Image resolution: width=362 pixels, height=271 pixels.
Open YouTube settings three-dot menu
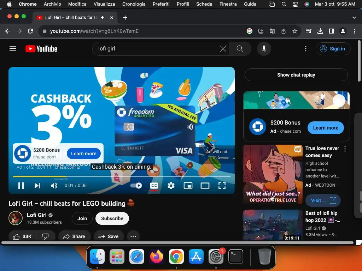(306, 49)
